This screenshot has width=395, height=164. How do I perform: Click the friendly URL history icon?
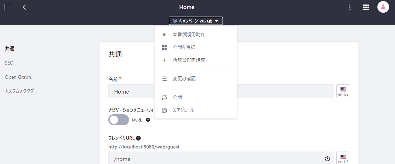[x=327, y=159]
